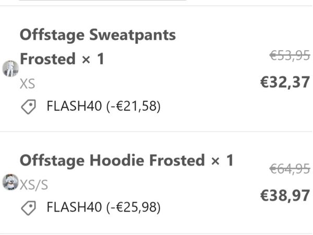Click the €38,97 discounted price
313x235 pixels.
click(x=285, y=195)
